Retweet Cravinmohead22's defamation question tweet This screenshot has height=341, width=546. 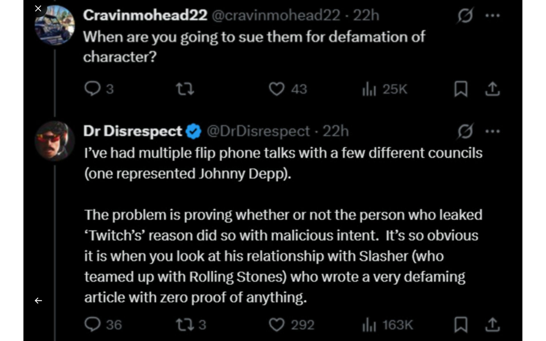(x=185, y=89)
